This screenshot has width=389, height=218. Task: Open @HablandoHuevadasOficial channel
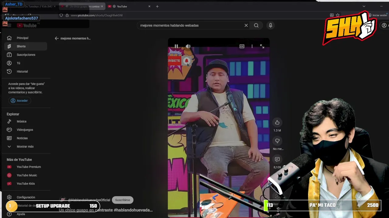[89, 200]
